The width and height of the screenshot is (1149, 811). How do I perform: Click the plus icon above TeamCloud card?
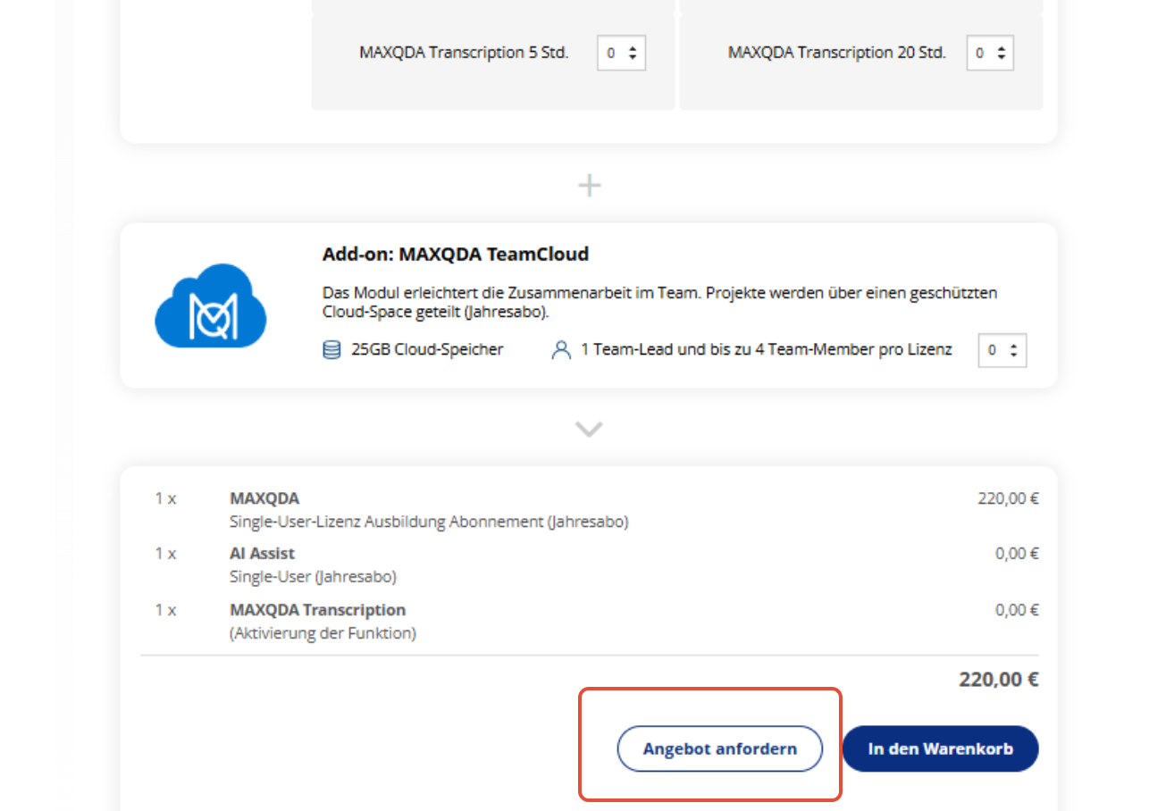589,185
